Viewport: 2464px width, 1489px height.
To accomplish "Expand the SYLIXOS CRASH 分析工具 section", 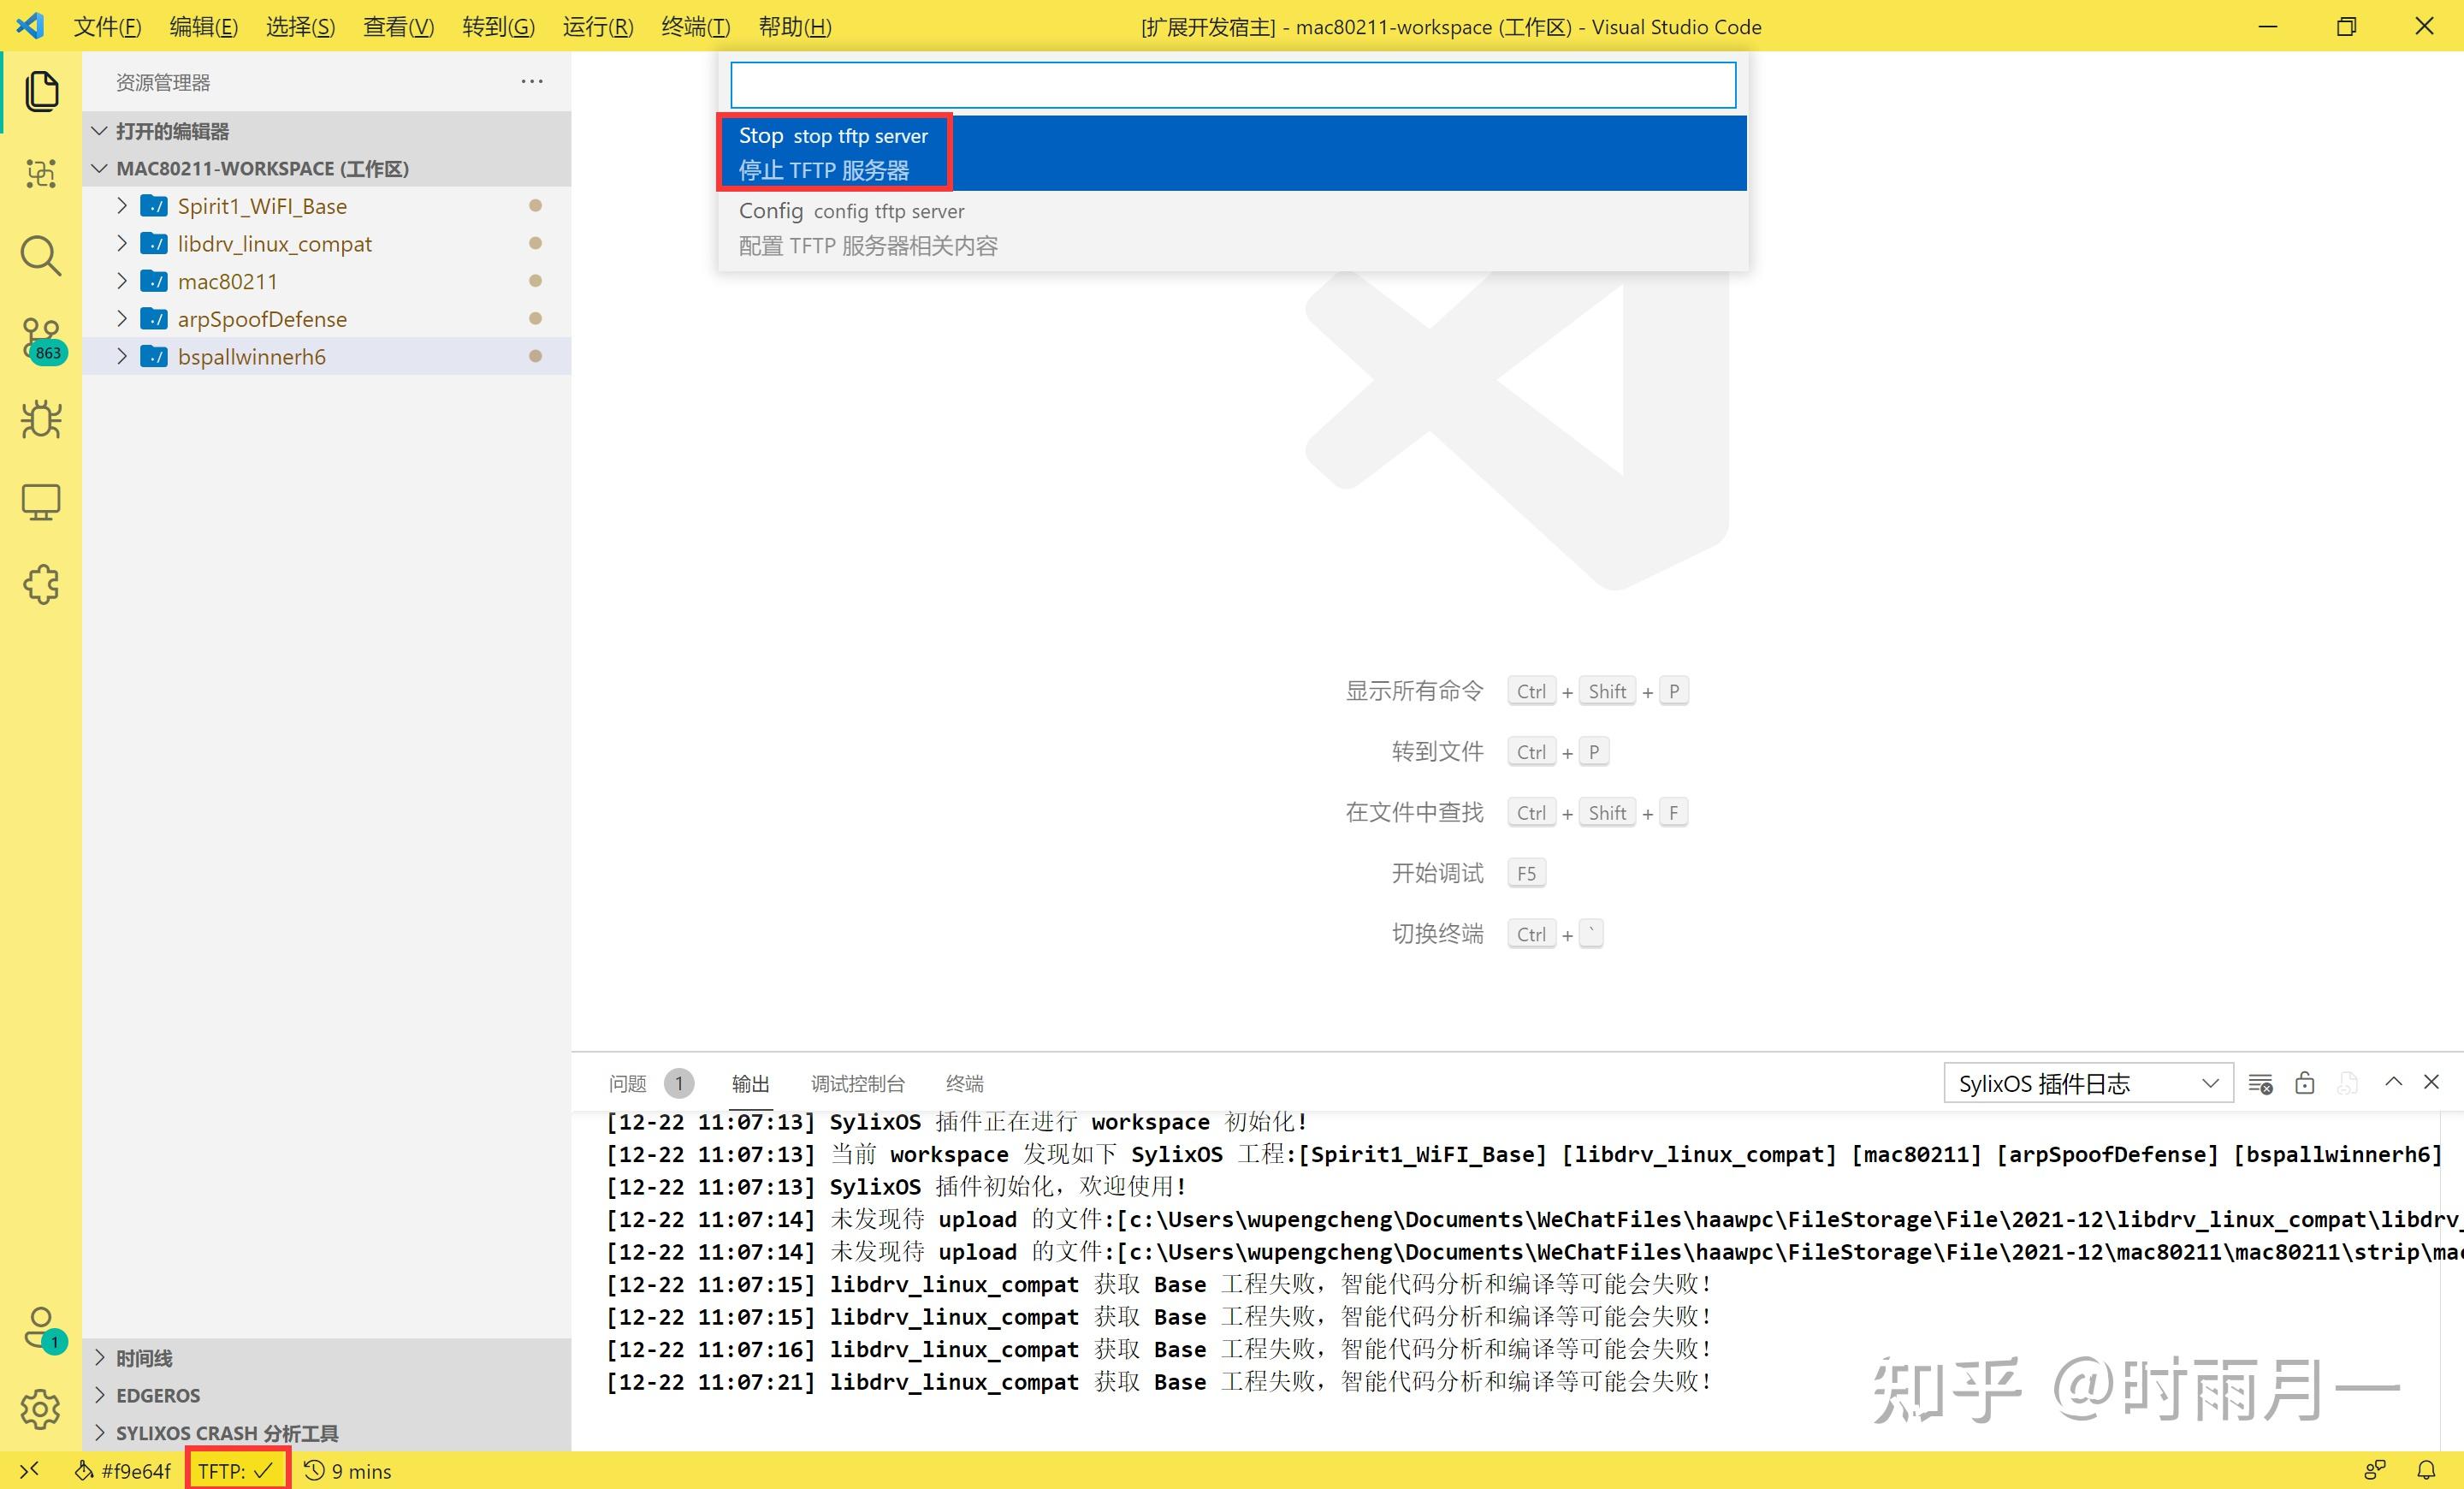I will click(x=326, y=1432).
